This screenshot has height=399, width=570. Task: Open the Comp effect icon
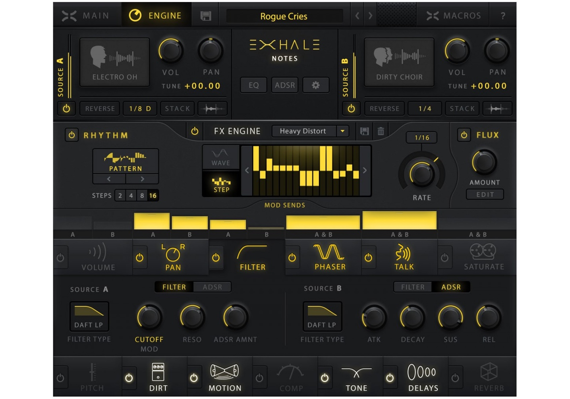291,377
